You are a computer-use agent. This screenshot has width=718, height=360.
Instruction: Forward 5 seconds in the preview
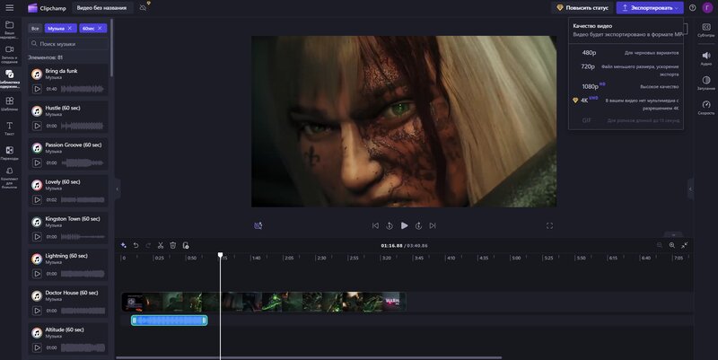click(418, 225)
